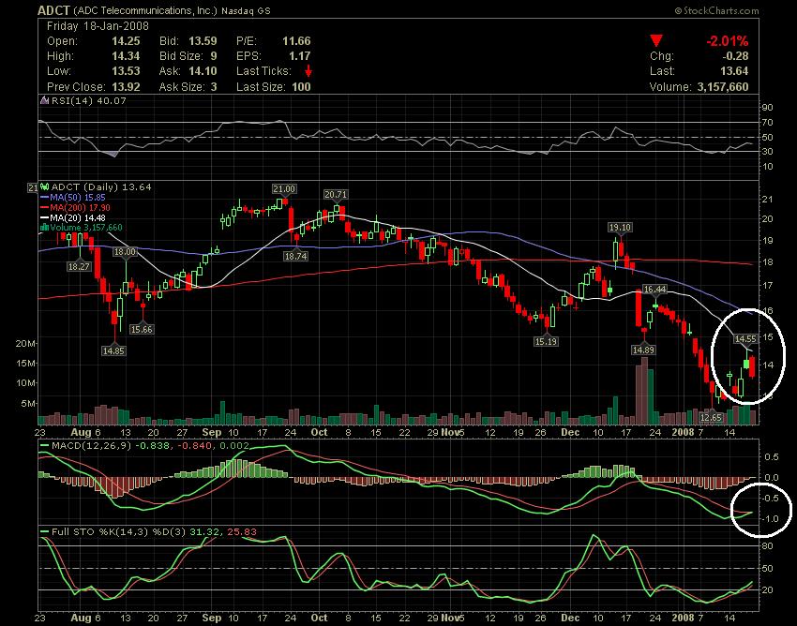Click the 18.00 price label
Screen dimensions: 797x626
pyautogui.click(x=125, y=251)
